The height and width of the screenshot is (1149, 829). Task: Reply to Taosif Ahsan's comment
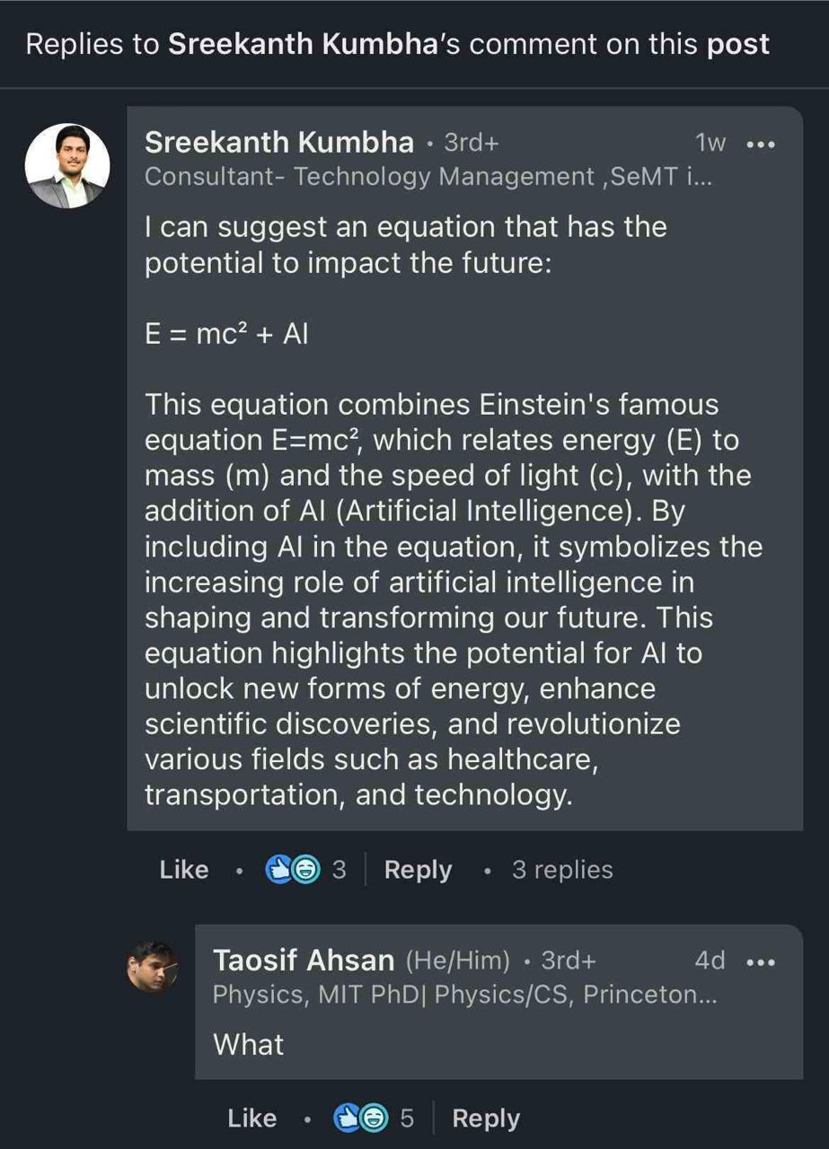(486, 1118)
